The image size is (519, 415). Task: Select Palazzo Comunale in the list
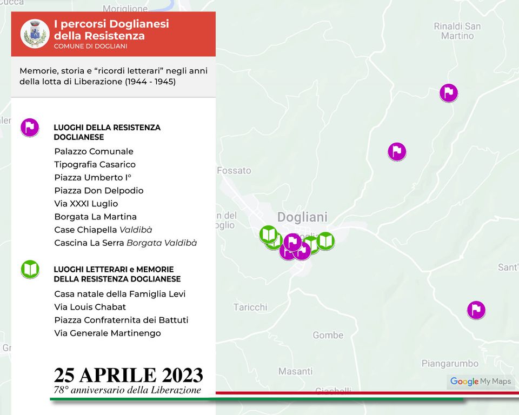94,151
